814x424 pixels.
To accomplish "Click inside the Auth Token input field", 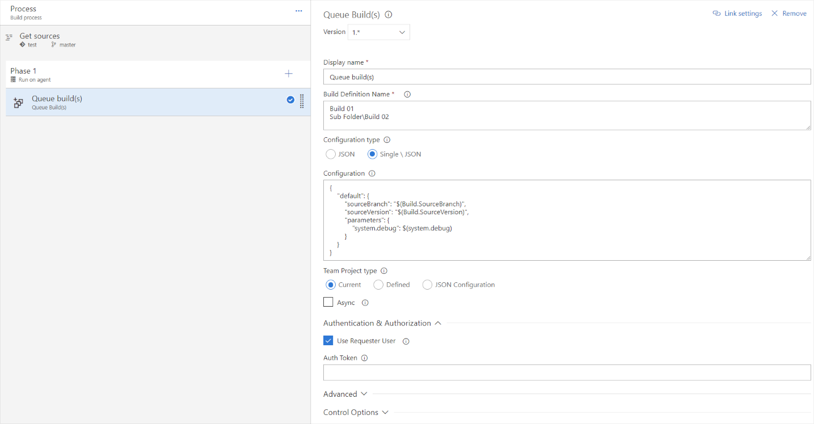I will (x=566, y=372).
